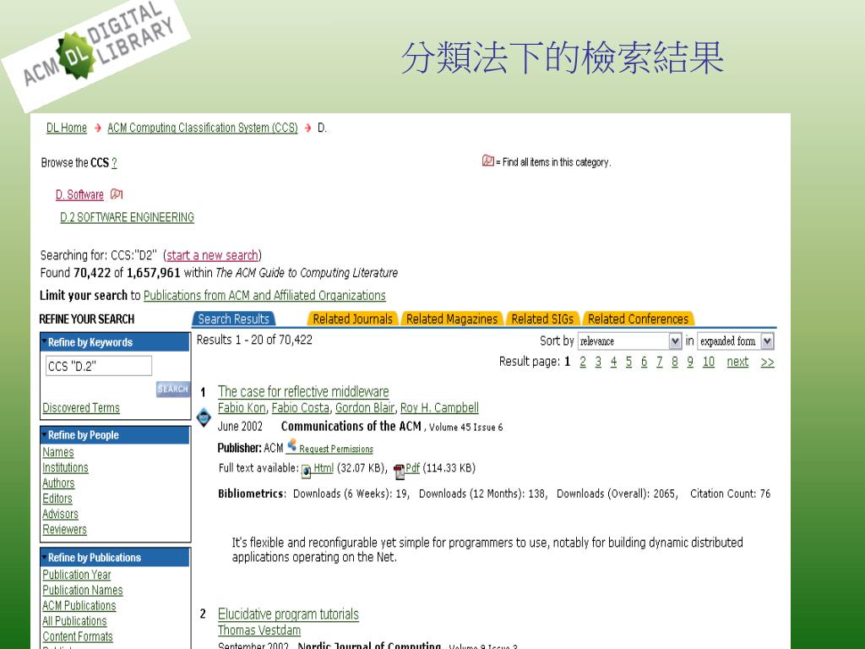The height and width of the screenshot is (649, 865).
Task: Click the Publication Names link
Action: (x=83, y=590)
